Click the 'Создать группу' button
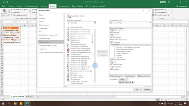 pyautogui.click(x=130, y=76)
